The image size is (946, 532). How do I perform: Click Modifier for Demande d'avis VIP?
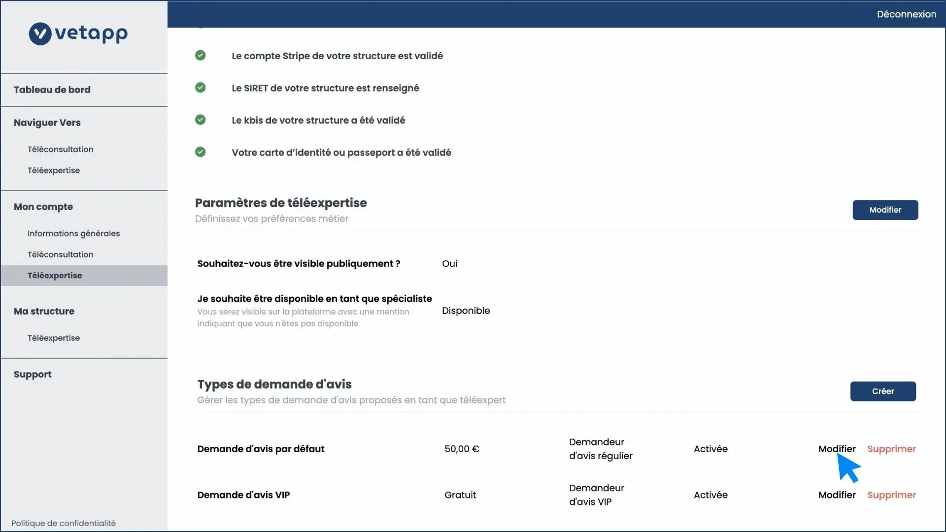coord(837,495)
